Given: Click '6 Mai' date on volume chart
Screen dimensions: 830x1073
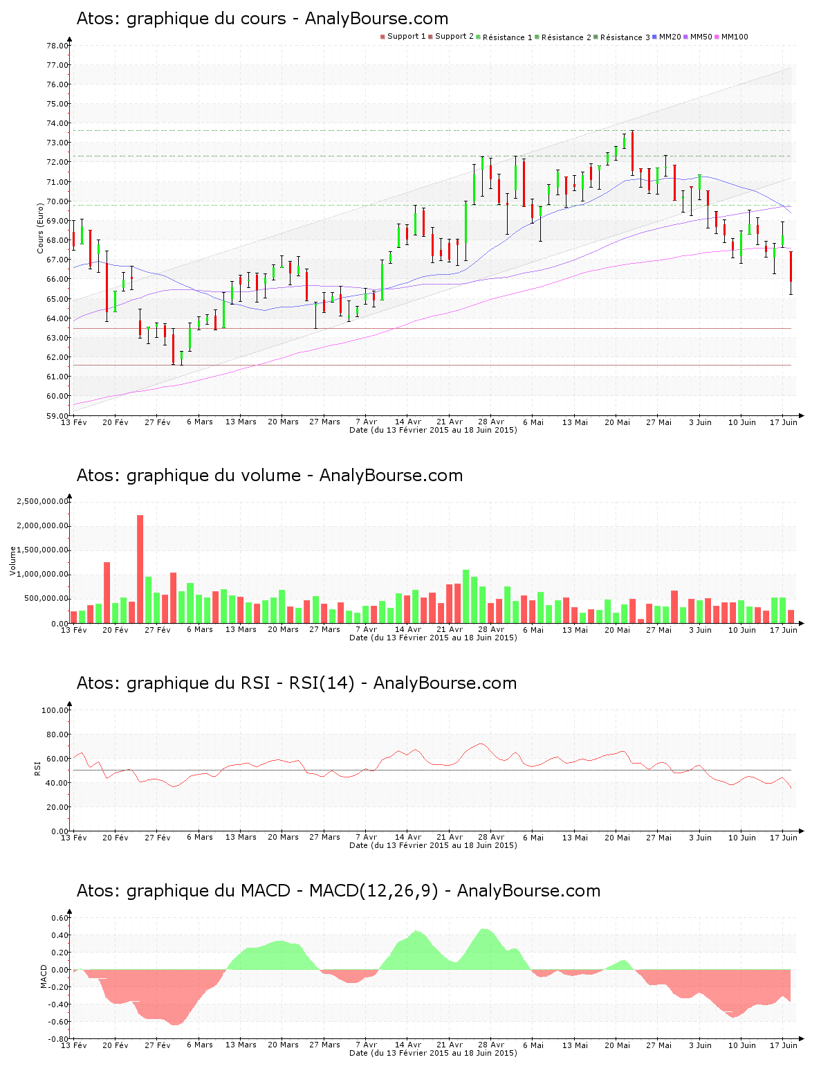Looking at the screenshot, I should (533, 630).
